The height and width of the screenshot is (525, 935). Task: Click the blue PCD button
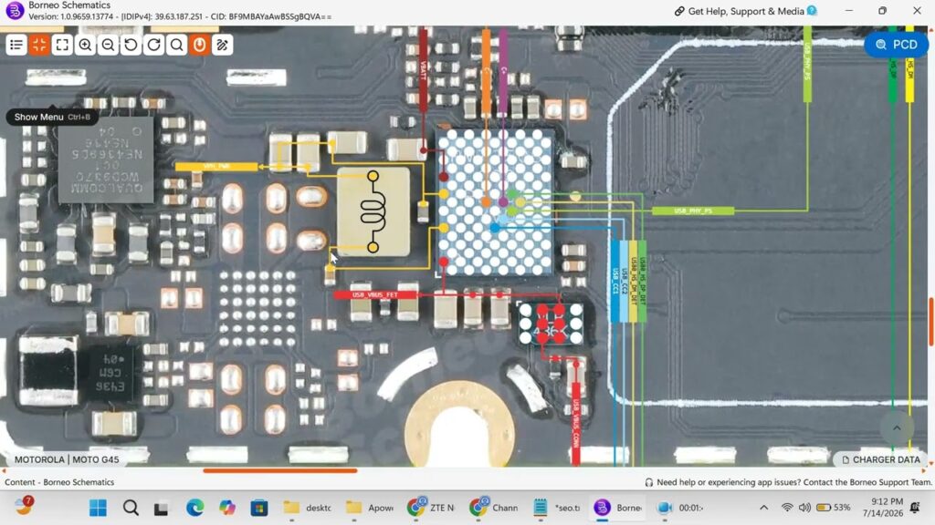(x=897, y=45)
